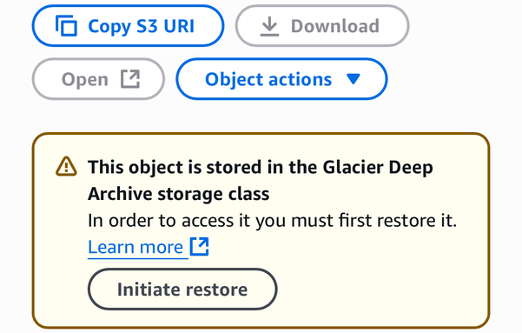The width and height of the screenshot is (522, 333).
Task: Click the 'This object is stored' heading line
Action: [x=261, y=167]
